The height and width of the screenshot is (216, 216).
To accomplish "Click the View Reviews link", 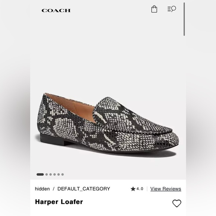I will [166, 189].
